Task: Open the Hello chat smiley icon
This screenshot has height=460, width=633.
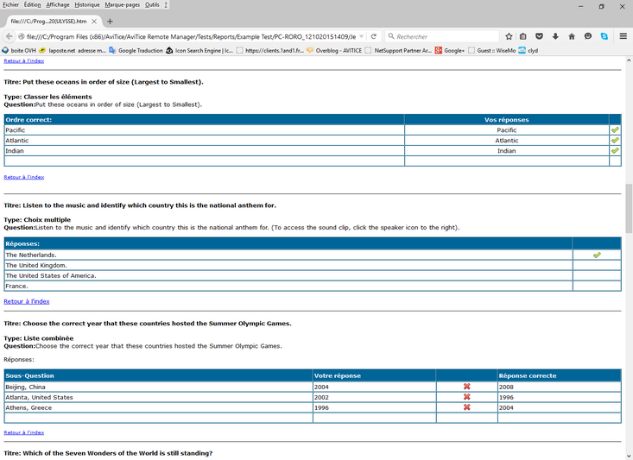Action: [588, 36]
